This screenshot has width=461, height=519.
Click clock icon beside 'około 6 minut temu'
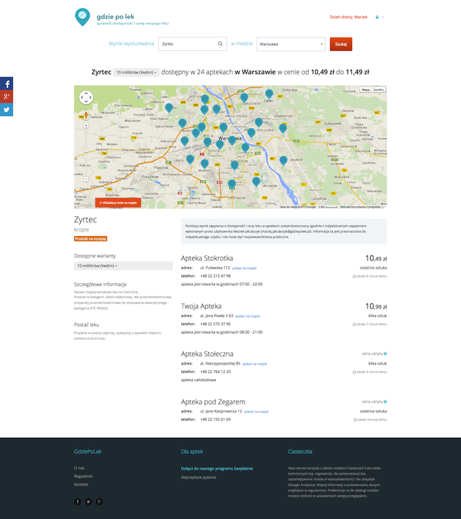(354, 276)
